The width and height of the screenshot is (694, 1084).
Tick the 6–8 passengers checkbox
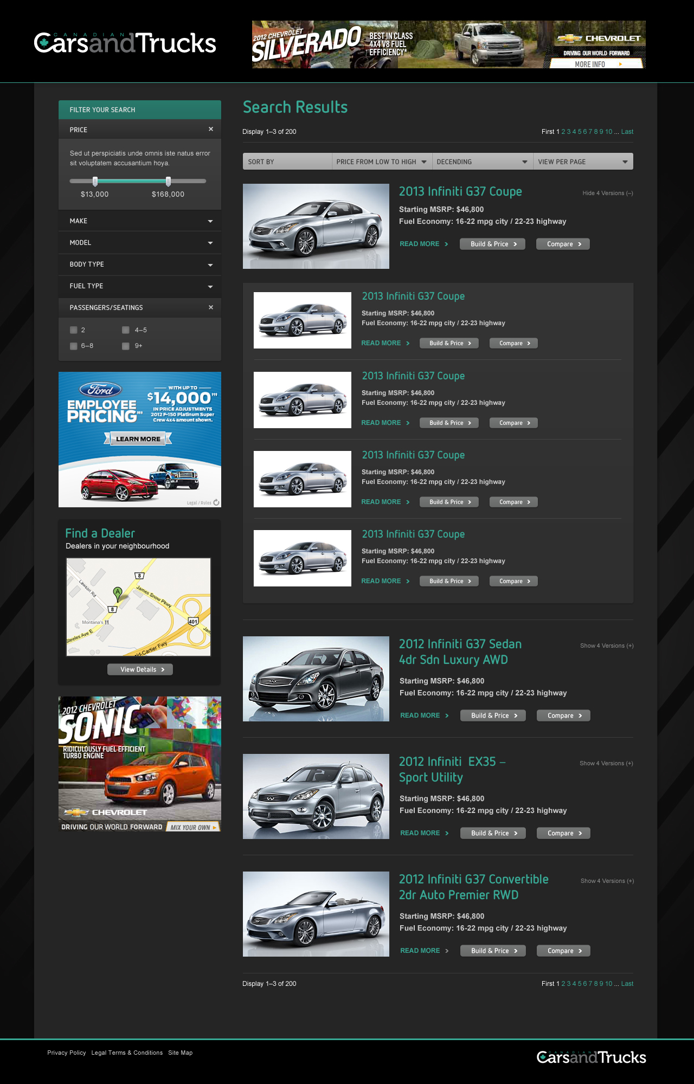tap(74, 346)
